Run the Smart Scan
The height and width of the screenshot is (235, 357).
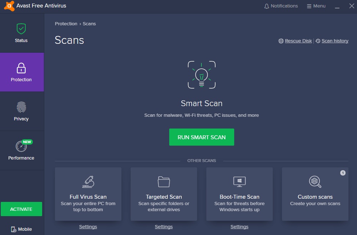click(x=201, y=137)
